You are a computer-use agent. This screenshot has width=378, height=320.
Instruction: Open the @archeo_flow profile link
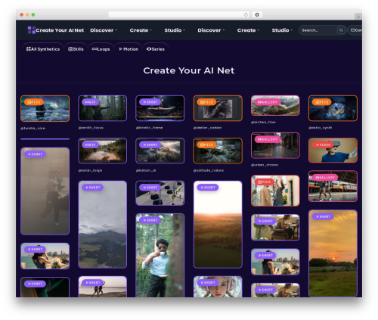pyautogui.click(x=263, y=123)
